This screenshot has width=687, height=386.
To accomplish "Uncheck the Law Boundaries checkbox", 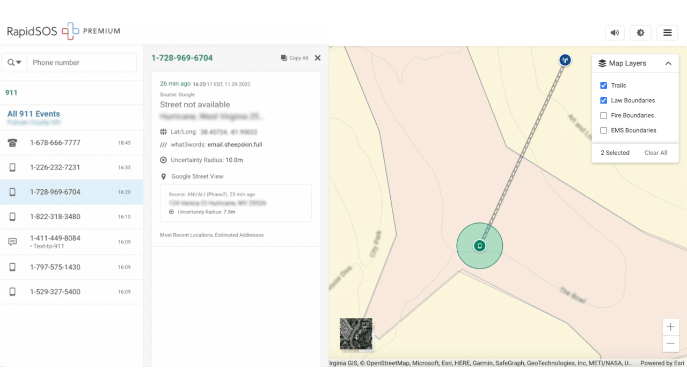I will (603, 100).
